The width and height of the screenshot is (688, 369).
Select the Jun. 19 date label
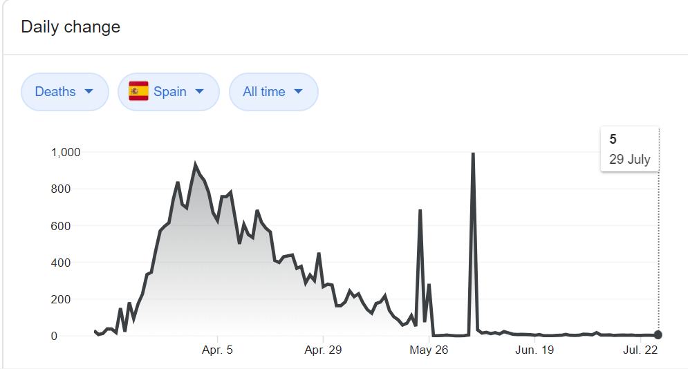pyautogui.click(x=535, y=350)
